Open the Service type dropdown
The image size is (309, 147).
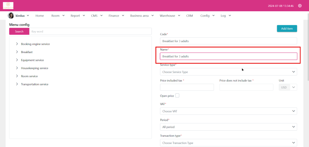click(228, 72)
